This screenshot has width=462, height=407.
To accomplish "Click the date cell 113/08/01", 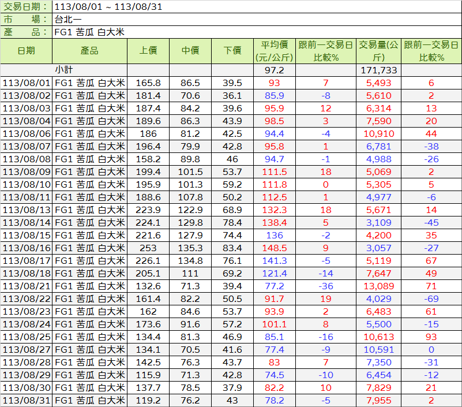I will [x=27, y=83].
